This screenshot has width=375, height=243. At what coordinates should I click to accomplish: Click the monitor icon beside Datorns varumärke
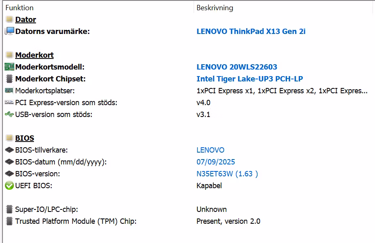click(x=9, y=31)
